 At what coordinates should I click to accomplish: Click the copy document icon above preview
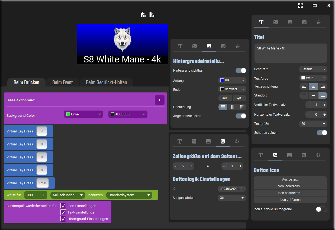point(152,15)
